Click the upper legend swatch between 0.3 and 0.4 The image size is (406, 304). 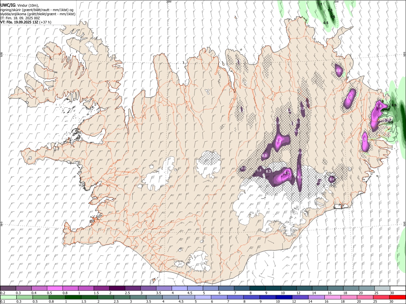pos(24,288)
